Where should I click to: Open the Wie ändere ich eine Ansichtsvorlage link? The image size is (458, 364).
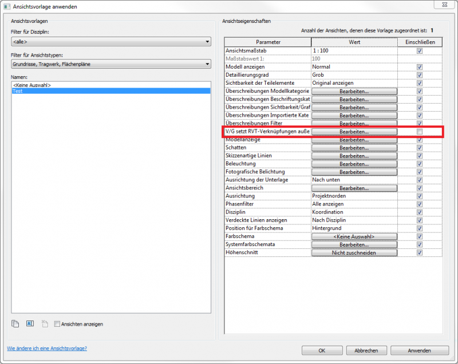47,348
